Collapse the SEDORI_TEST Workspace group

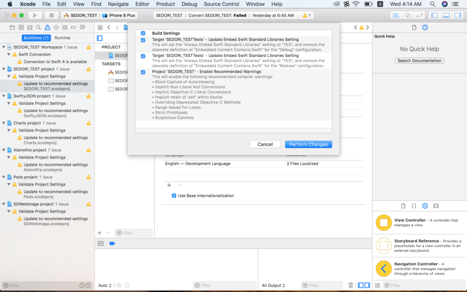click(4, 47)
